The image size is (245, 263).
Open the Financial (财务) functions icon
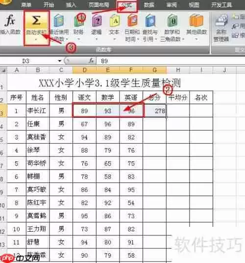[x=79, y=21]
